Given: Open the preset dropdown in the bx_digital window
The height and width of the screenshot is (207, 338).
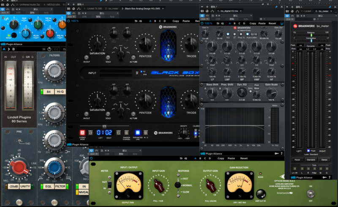Looking at the screenshot, I should point(244,16).
